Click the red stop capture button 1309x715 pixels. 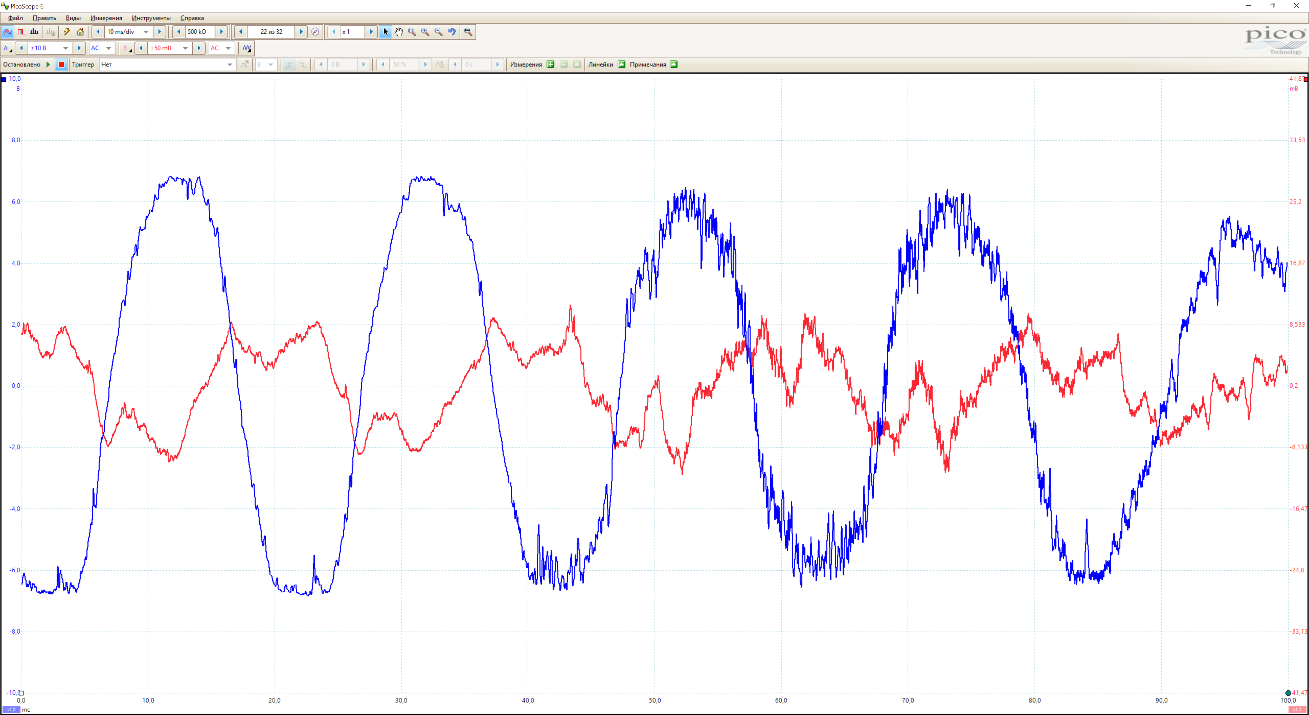61,64
